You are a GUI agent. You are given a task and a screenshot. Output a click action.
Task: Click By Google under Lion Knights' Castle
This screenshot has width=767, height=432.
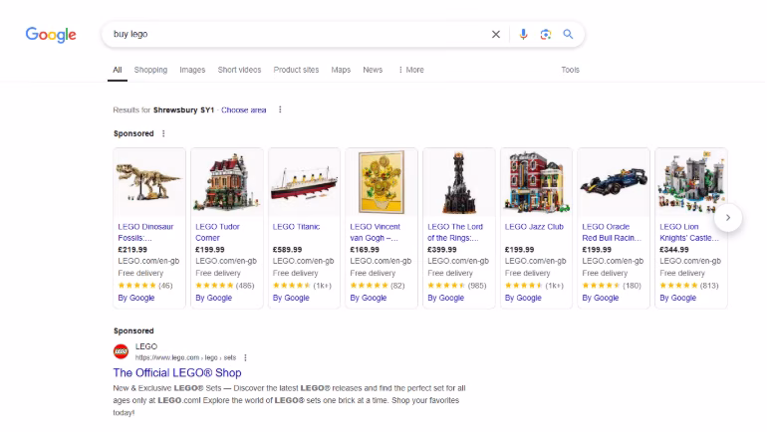(x=677, y=298)
